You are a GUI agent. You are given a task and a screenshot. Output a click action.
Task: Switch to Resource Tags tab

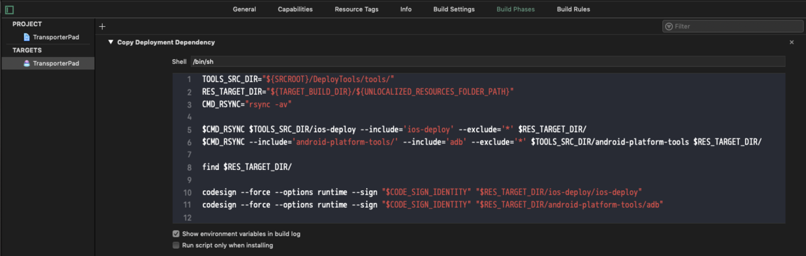pyautogui.click(x=357, y=9)
